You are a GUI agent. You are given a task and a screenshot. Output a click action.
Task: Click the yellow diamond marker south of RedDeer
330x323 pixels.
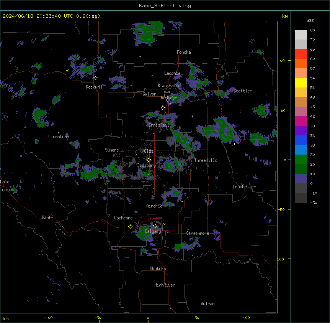point(163,108)
